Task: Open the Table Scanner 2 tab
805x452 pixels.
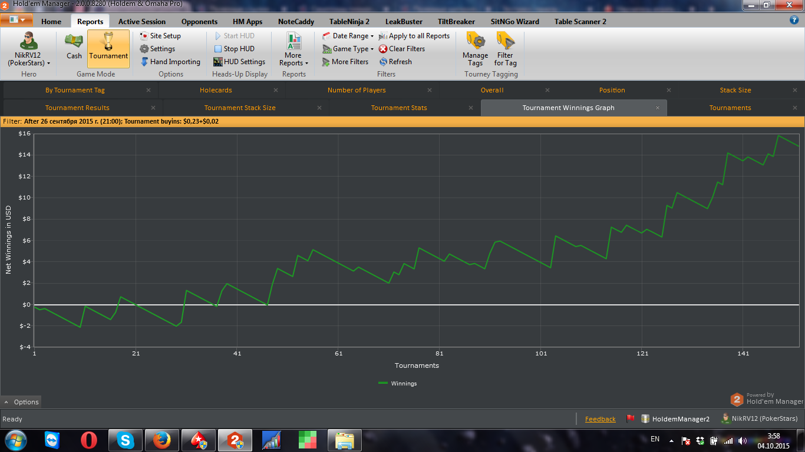Action: coord(580,21)
